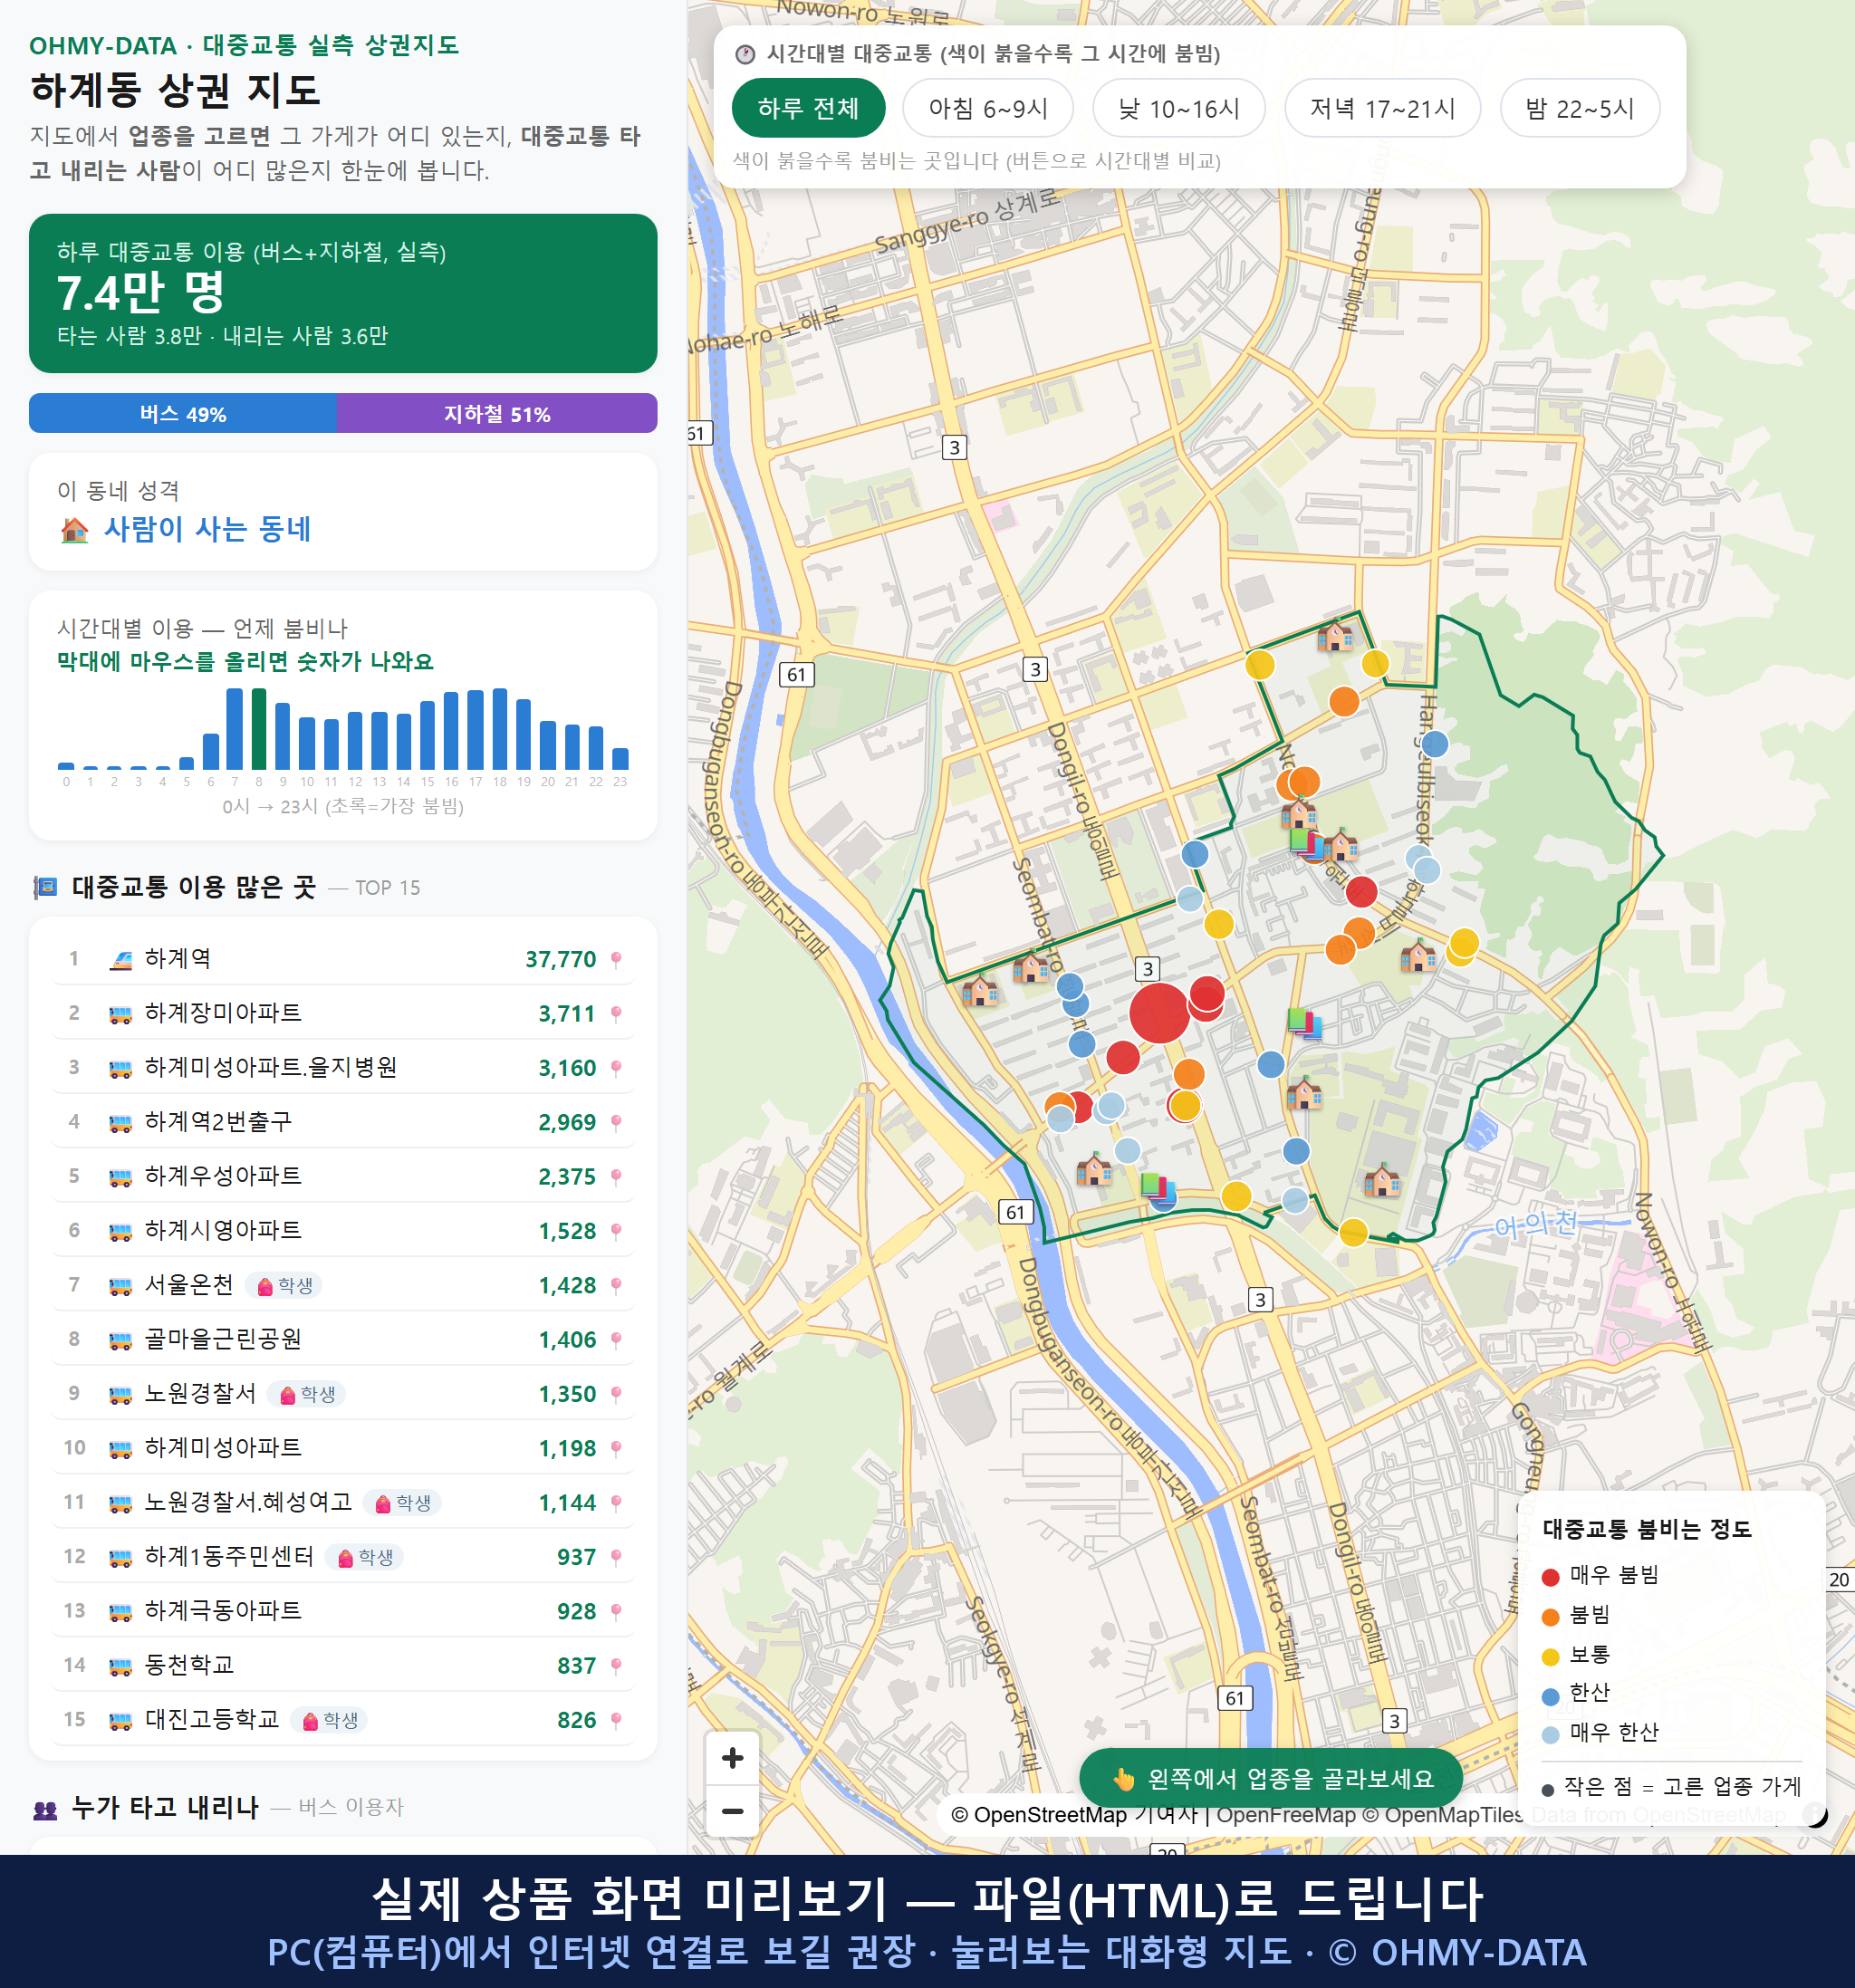Viewport: 1855px width, 1988px height.
Task: Click the 버스 49% segment of share bar
Action: pos(183,413)
